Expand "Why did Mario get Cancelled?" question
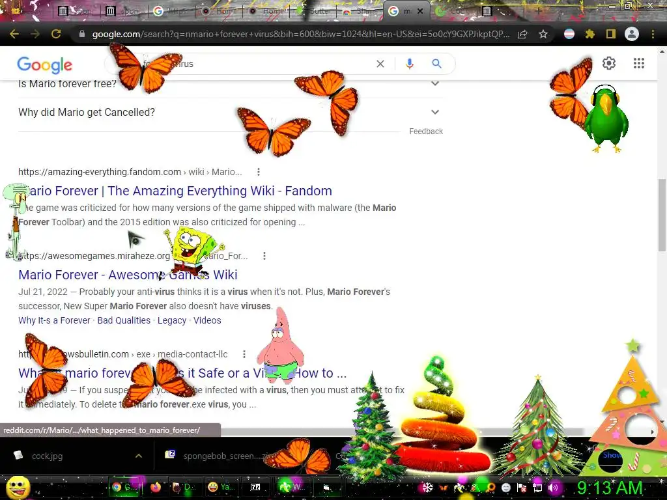Screen dimensions: 667x500 231,112
